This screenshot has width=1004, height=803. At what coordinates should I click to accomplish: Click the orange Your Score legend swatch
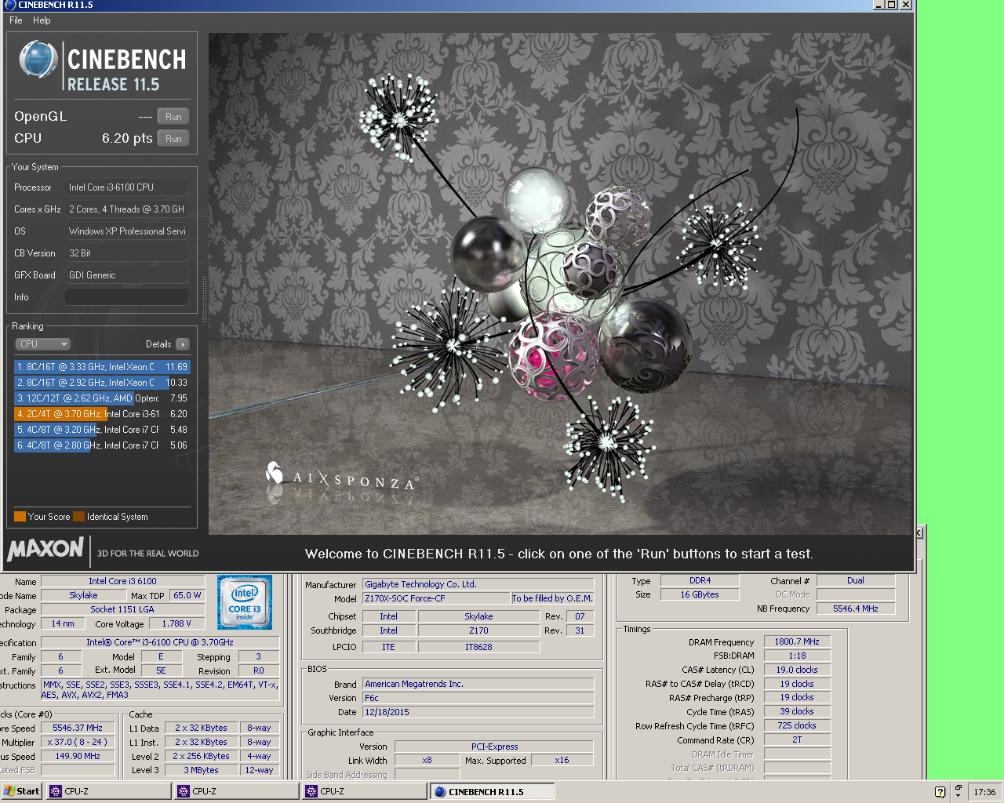(x=20, y=517)
